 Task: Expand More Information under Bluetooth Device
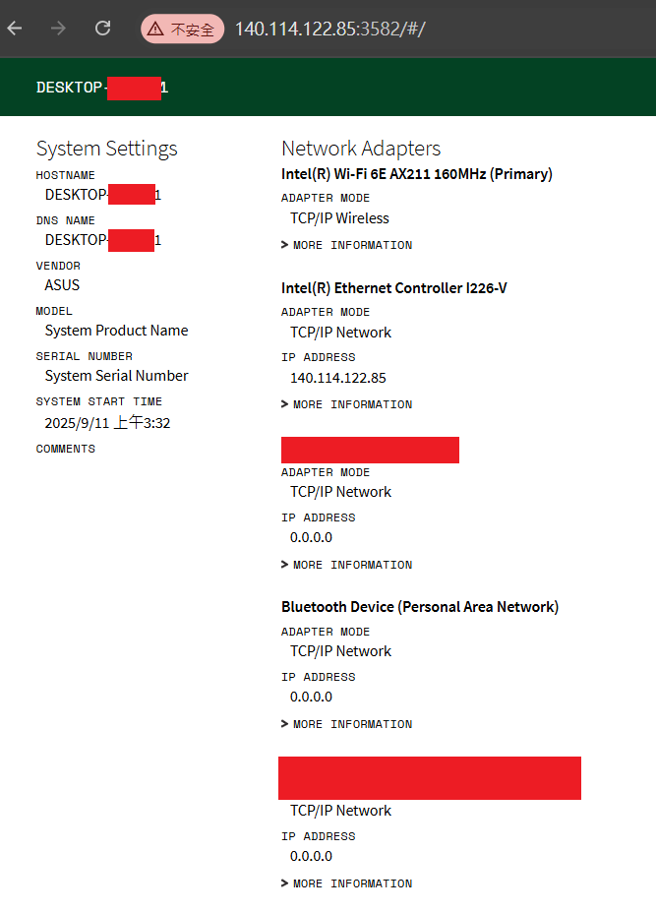tap(346, 724)
